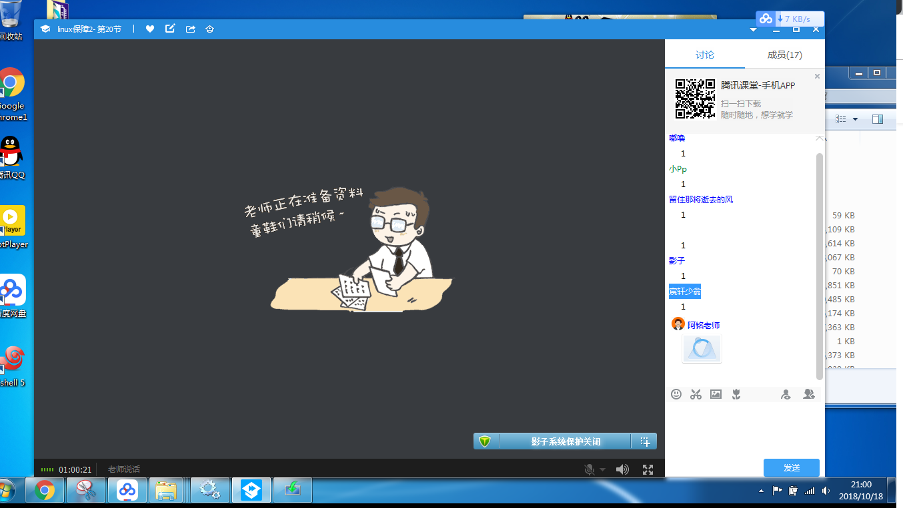The height and width of the screenshot is (508, 903).
Task: Click the system tray volume icon
Action: tap(826, 491)
